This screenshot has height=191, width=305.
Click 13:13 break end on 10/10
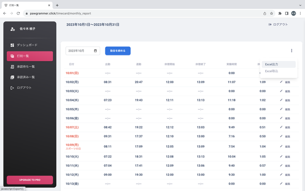coord(200,157)
